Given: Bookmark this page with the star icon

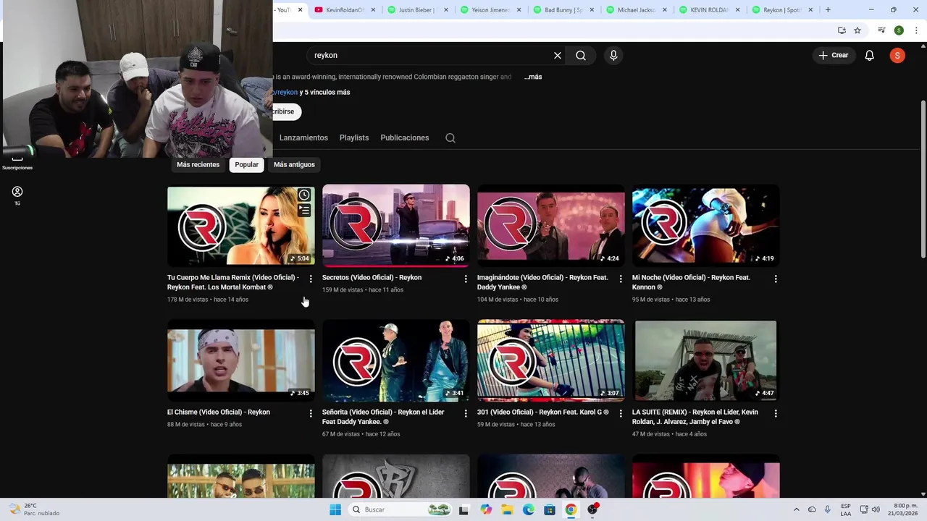Looking at the screenshot, I should [857, 30].
